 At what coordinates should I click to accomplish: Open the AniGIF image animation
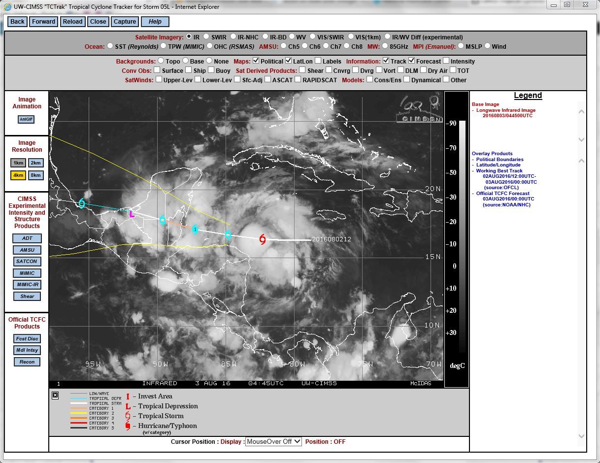pos(27,119)
